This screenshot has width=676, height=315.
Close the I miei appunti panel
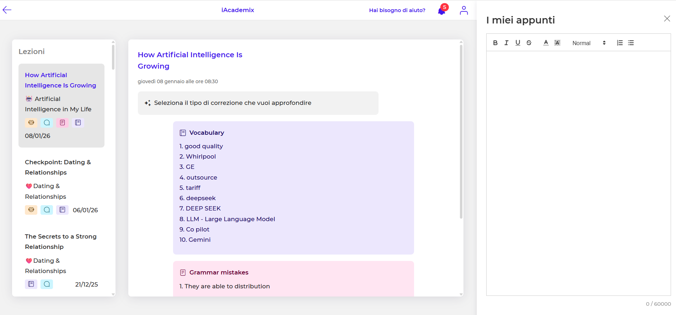[x=667, y=19]
